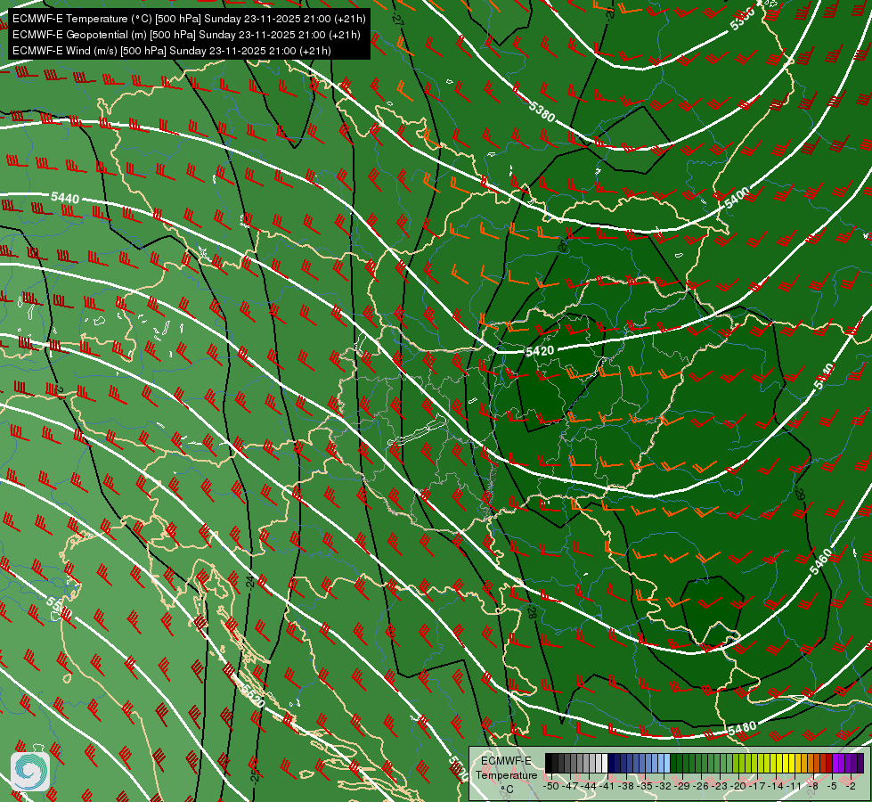Click the -27 isotherm label at top
This screenshot has width=872, height=802.
pyautogui.click(x=397, y=18)
